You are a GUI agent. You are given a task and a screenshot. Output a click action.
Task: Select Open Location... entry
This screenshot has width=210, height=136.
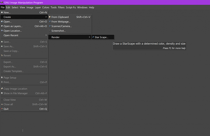[x=24, y=31]
